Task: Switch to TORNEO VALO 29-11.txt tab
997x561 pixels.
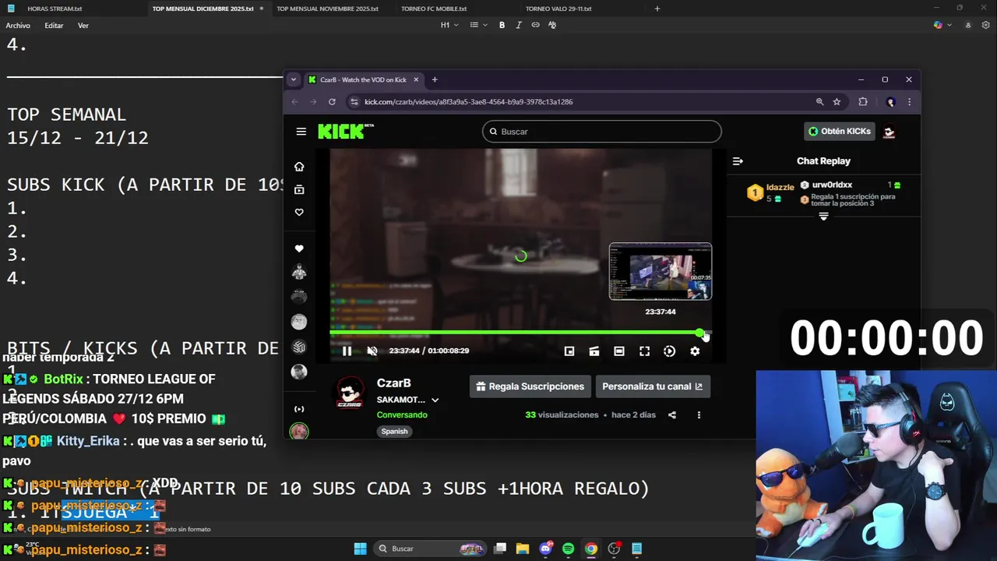Action: 558,9
